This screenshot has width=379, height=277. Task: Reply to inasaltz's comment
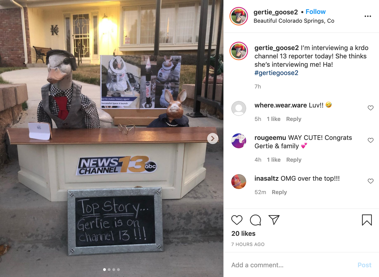[x=279, y=192]
